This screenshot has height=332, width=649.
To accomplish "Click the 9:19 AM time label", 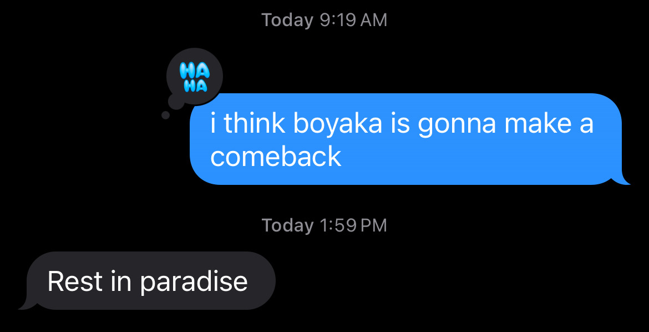I will pos(354,21).
